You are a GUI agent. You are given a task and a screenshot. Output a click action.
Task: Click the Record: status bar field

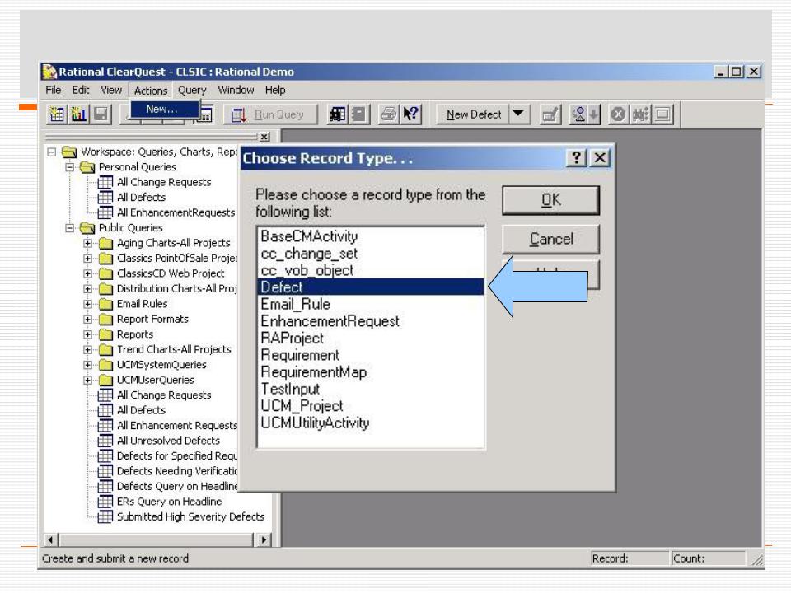click(630, 558)
